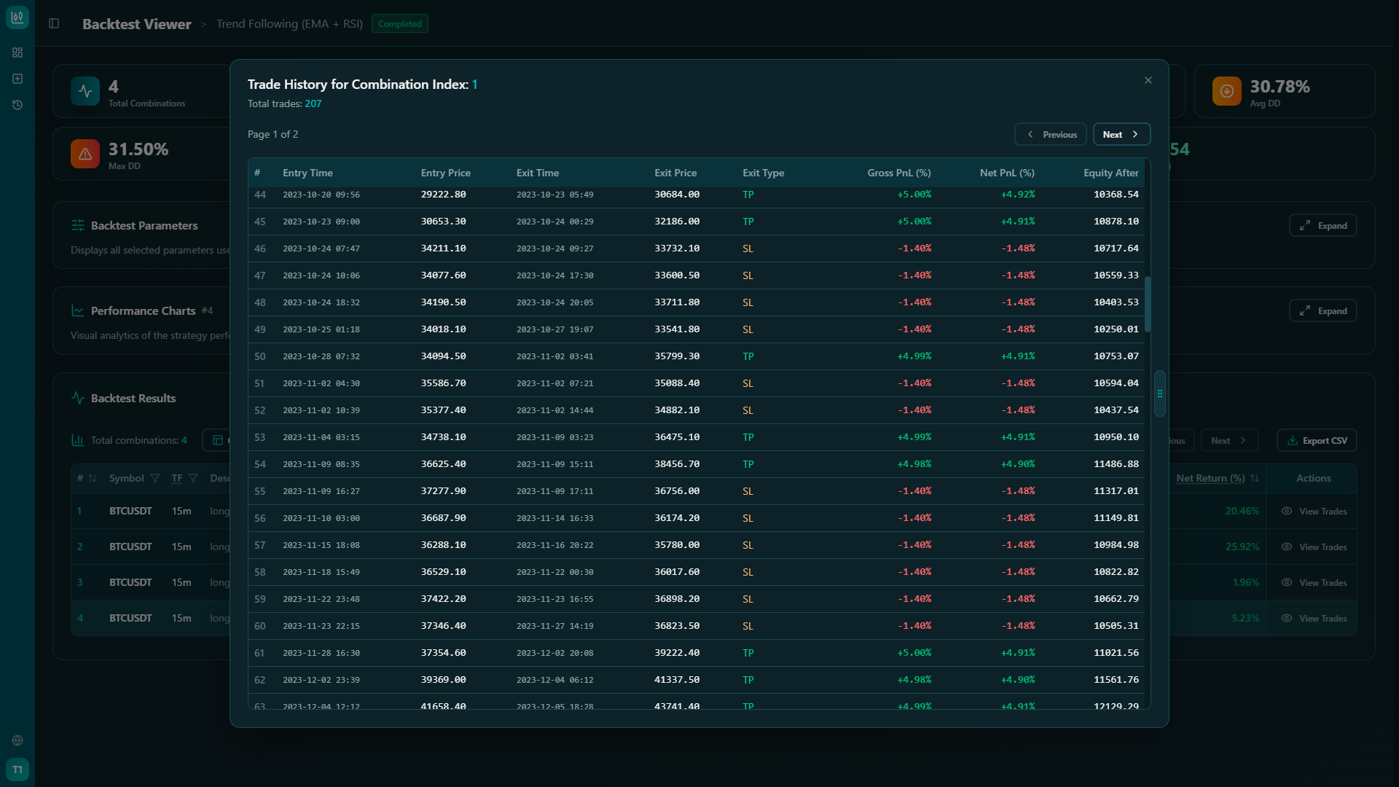Click the bar chart icon by Total combinations
The height and width of the screenshot is (787, 1399).
click(x=78, y=440)
